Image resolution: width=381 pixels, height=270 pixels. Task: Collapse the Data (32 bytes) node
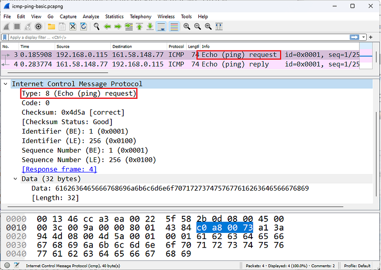15,179
